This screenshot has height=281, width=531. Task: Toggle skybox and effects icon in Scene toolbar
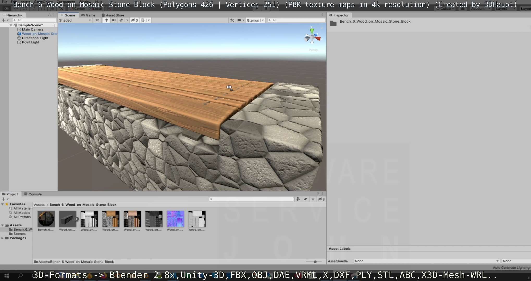point(121,20)
